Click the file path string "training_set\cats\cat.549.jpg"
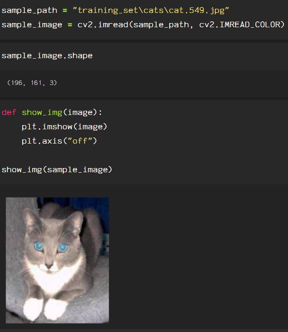Screen dimensions: 288x332 click(151, 10)
